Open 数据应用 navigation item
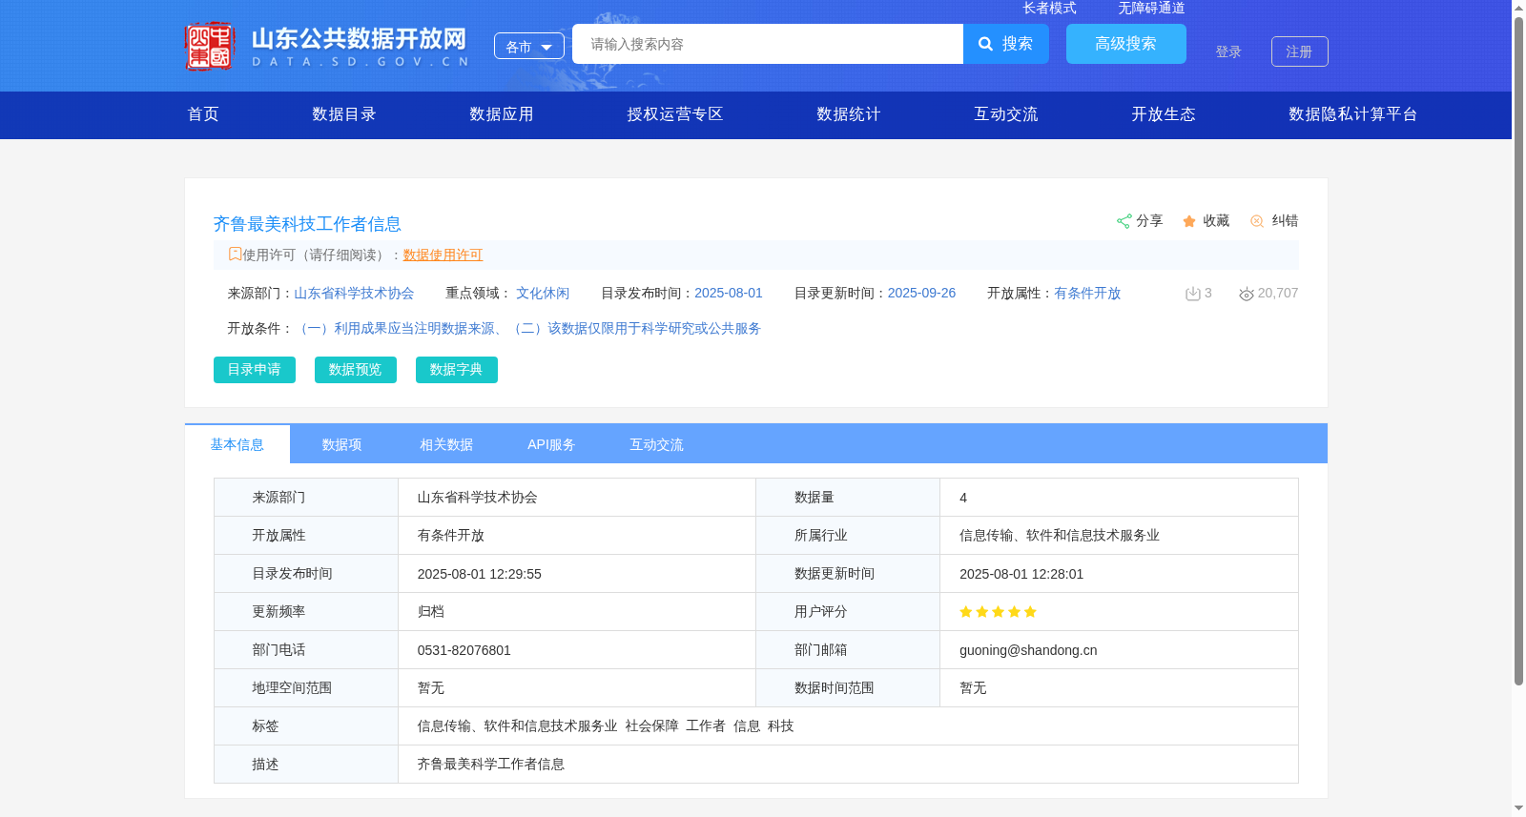Screen dimensions: 1526x817 click(502, 114)
